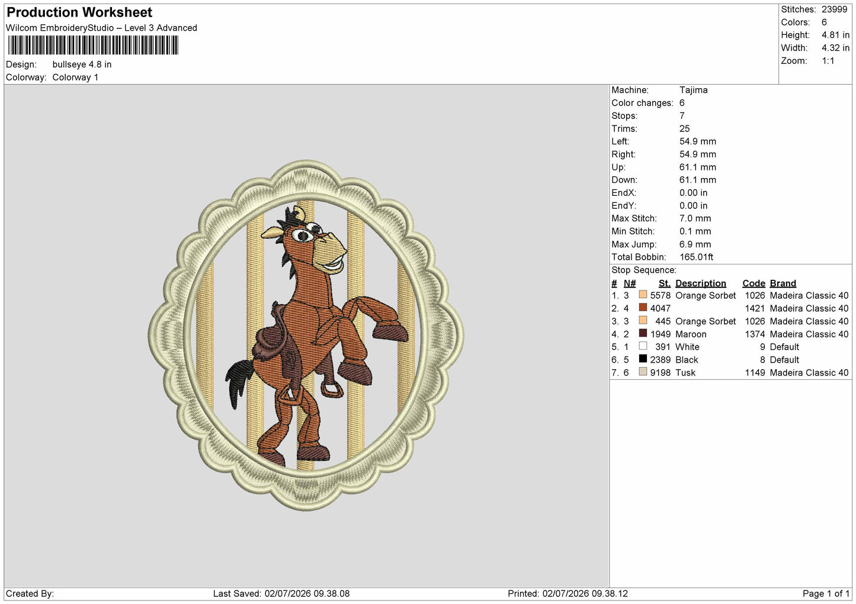Click the 'Created By:' footer label
The height and width of the screenshot is (604, 856).
(x=30, y=593)
